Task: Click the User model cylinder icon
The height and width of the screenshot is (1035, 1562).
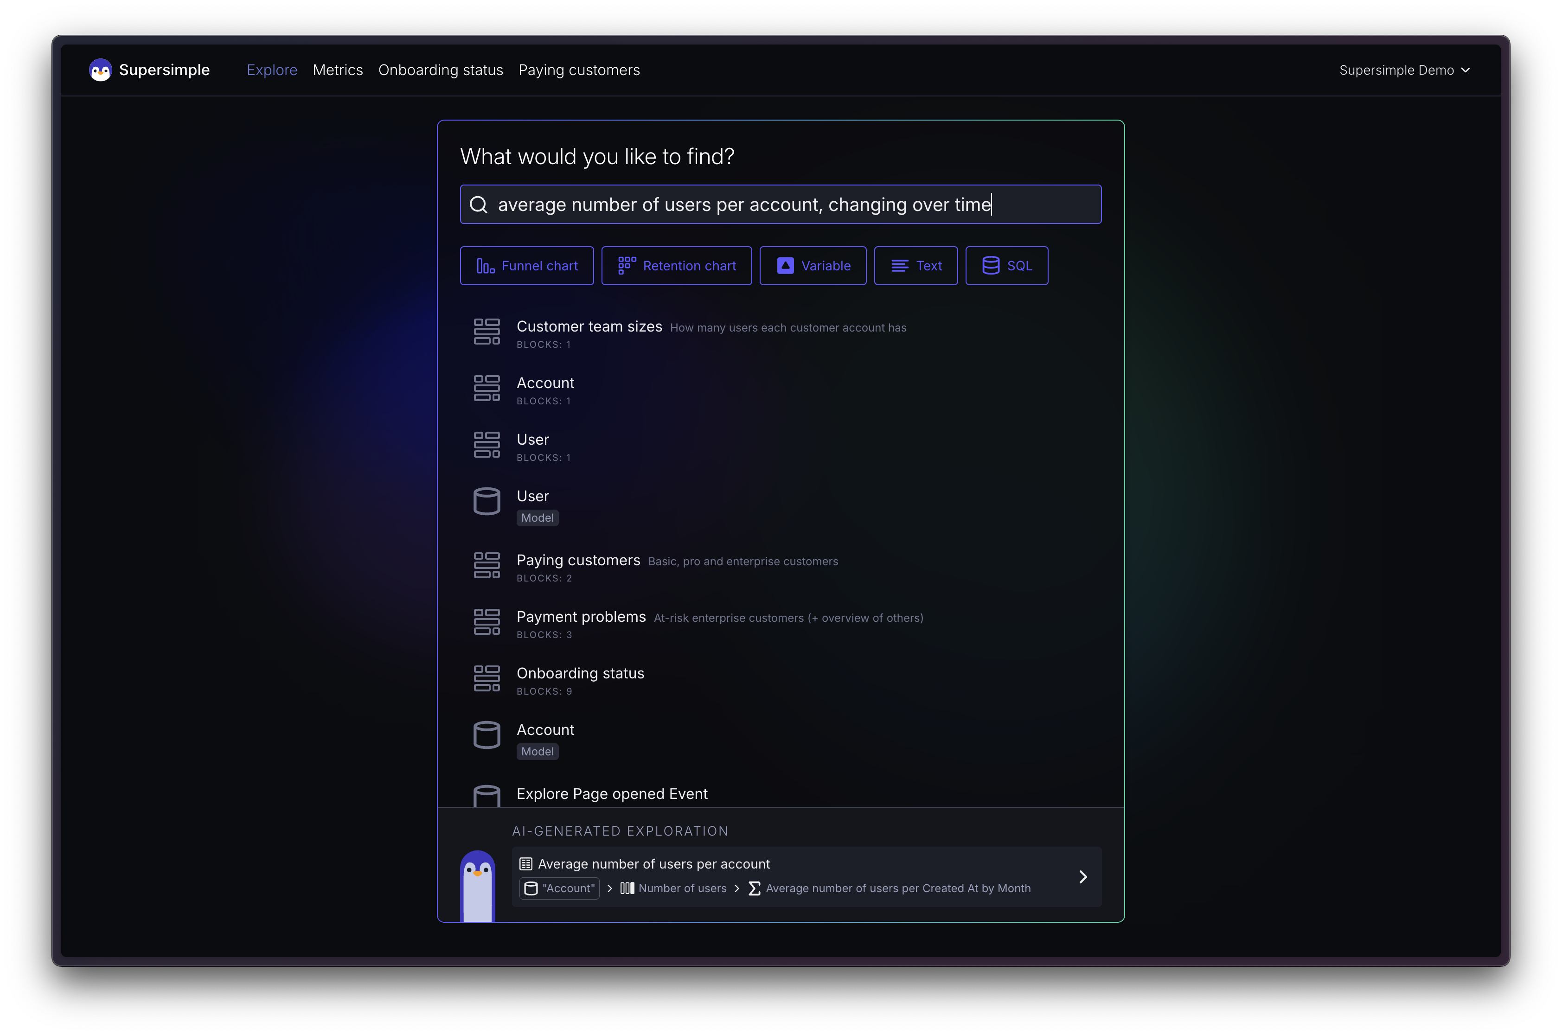Action: 487,502
